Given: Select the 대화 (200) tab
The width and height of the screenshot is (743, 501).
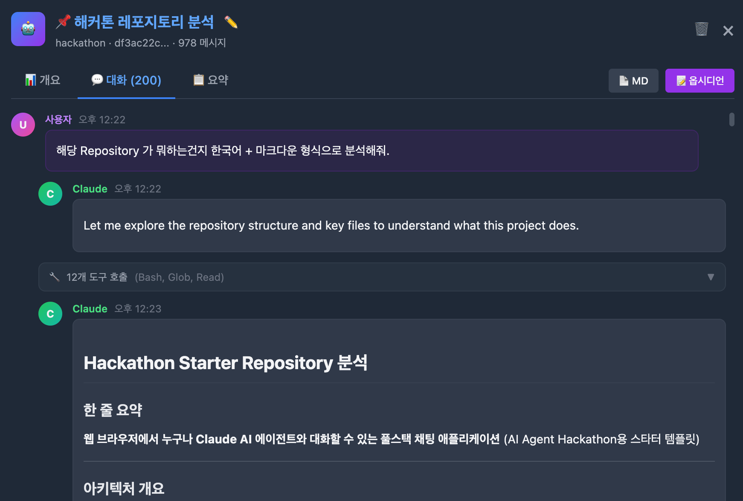Looking at the screenshot, I should [x=126, y=80].
